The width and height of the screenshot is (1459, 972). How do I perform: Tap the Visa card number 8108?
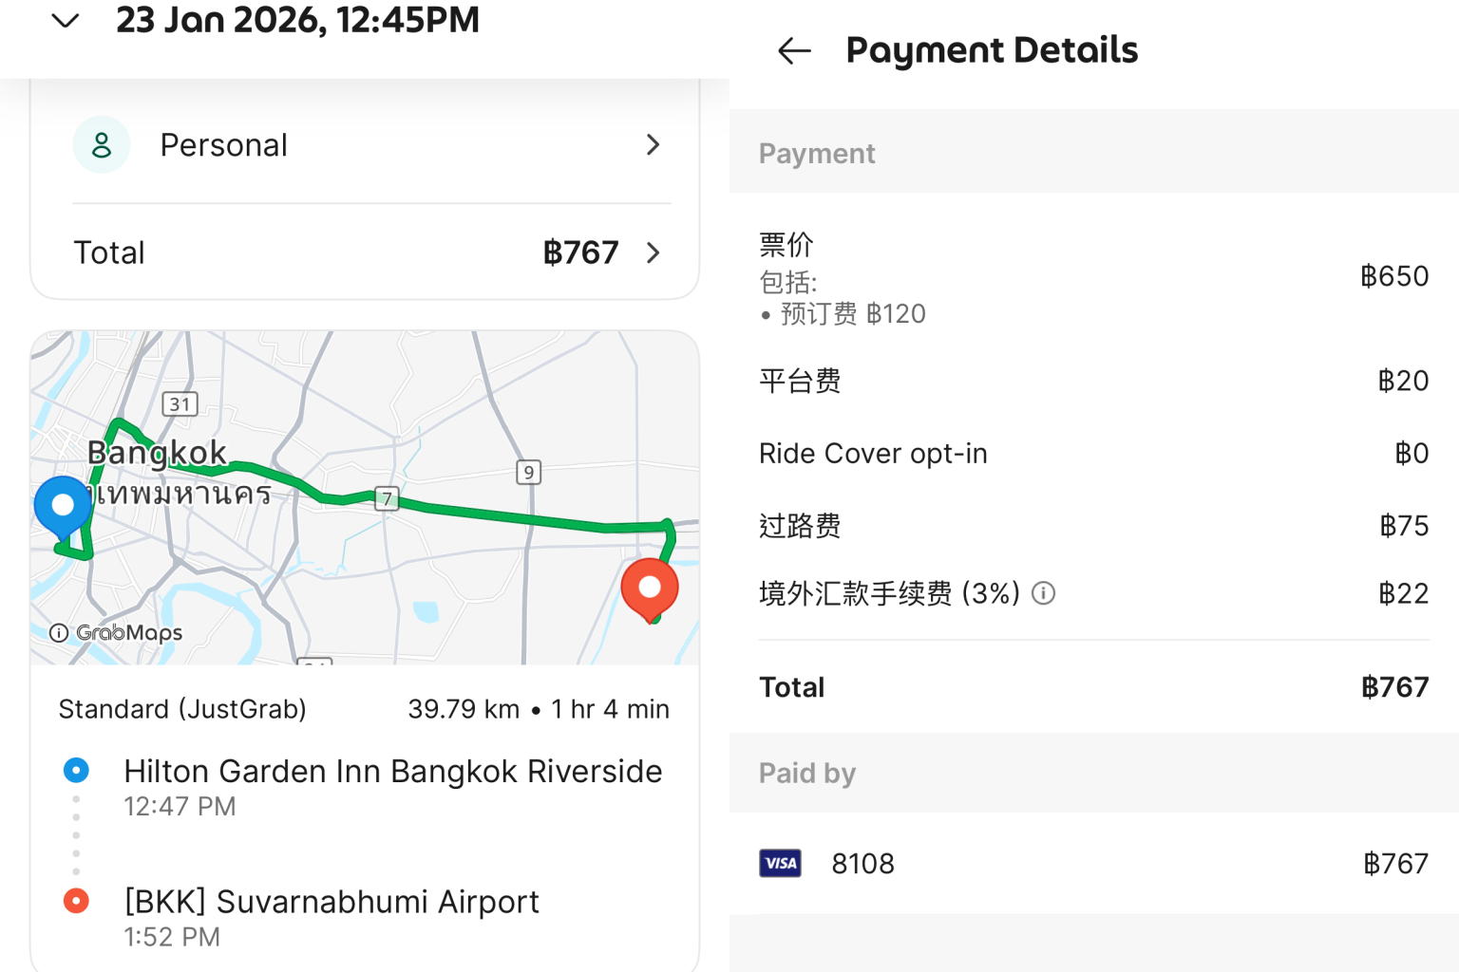pyautogui.click(x=862, y=864)
